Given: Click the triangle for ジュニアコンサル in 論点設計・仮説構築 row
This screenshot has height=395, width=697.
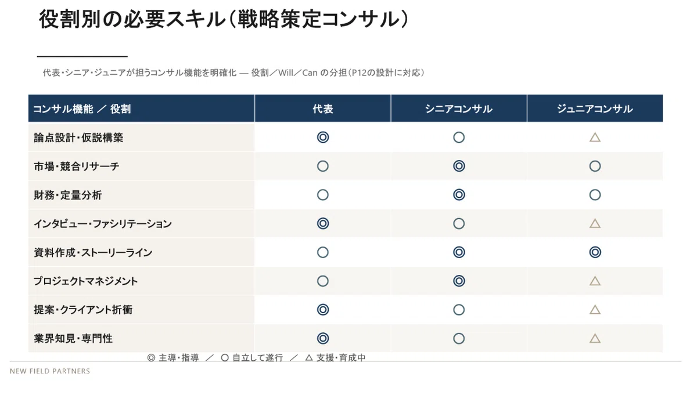Looking at the screenshot, I should 595,137.
